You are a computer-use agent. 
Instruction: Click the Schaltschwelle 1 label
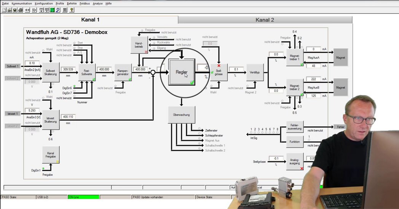(215, 146)
